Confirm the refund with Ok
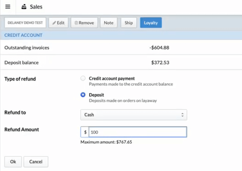 [x=13, y=162]
